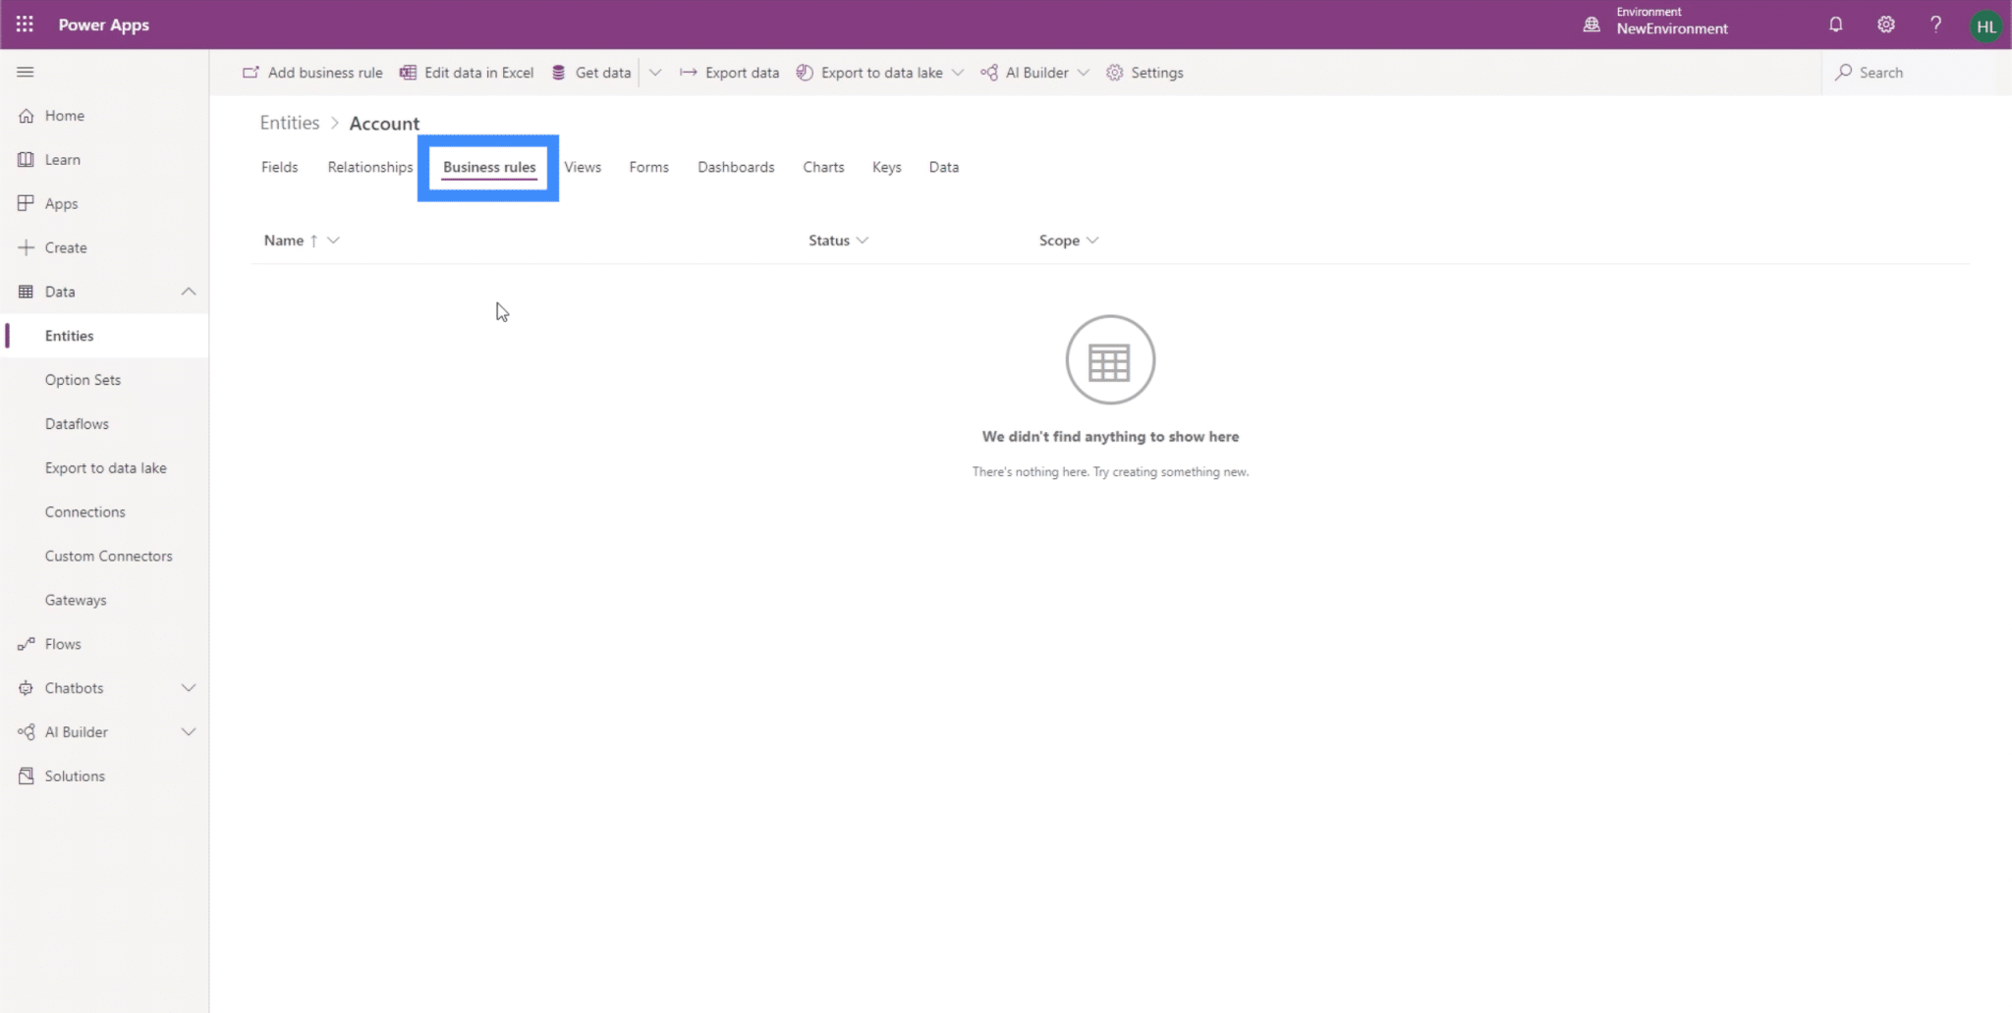The height and width of the screenshot is (1013, 2012).
Task: Click the Solutions icon in sidebar
Action: 26,775
